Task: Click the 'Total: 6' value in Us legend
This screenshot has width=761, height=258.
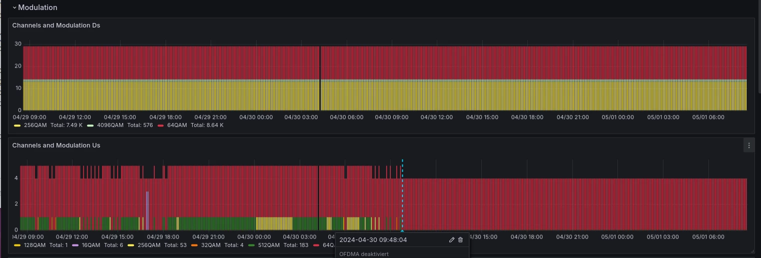Action: (114, 245)
